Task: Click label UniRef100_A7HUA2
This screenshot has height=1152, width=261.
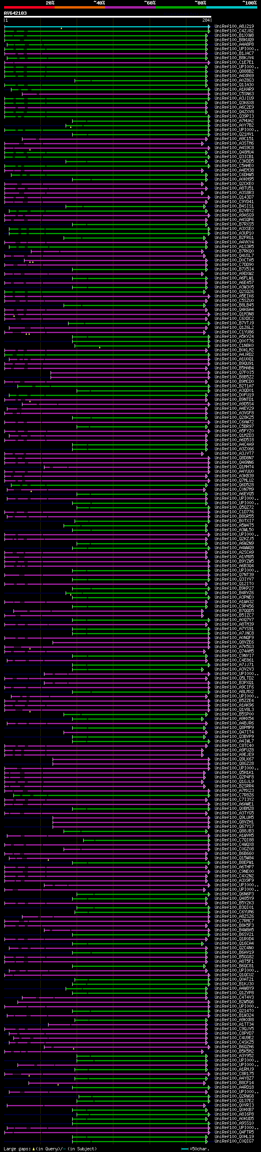Action: [x=234, y=121]
